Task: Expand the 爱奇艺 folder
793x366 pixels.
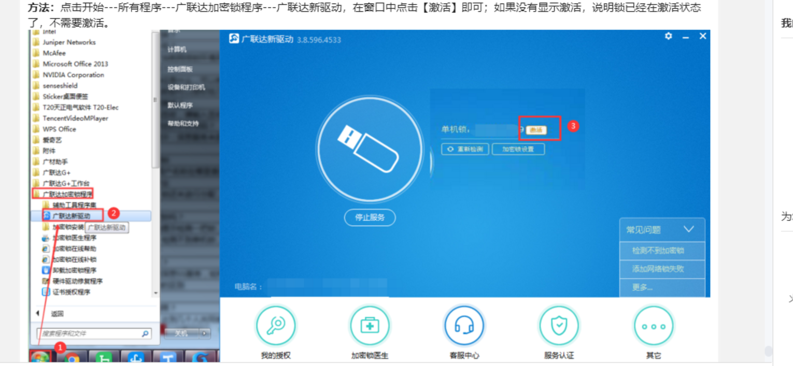Action: pyautogui.click(x=47, y=140)
